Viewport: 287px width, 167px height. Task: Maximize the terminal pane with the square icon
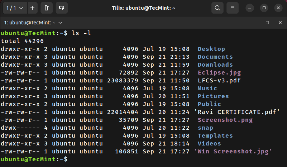(x=267, y=23)
